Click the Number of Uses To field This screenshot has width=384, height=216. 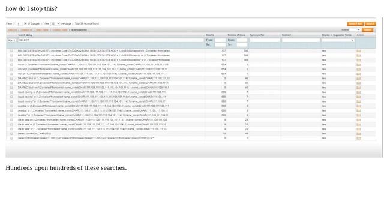coord(242,44)
